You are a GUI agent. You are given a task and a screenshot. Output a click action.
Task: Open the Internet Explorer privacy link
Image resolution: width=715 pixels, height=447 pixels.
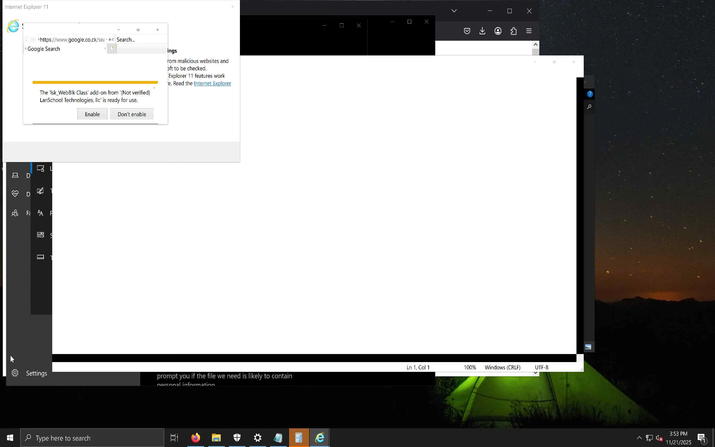(x=212, y=83)
